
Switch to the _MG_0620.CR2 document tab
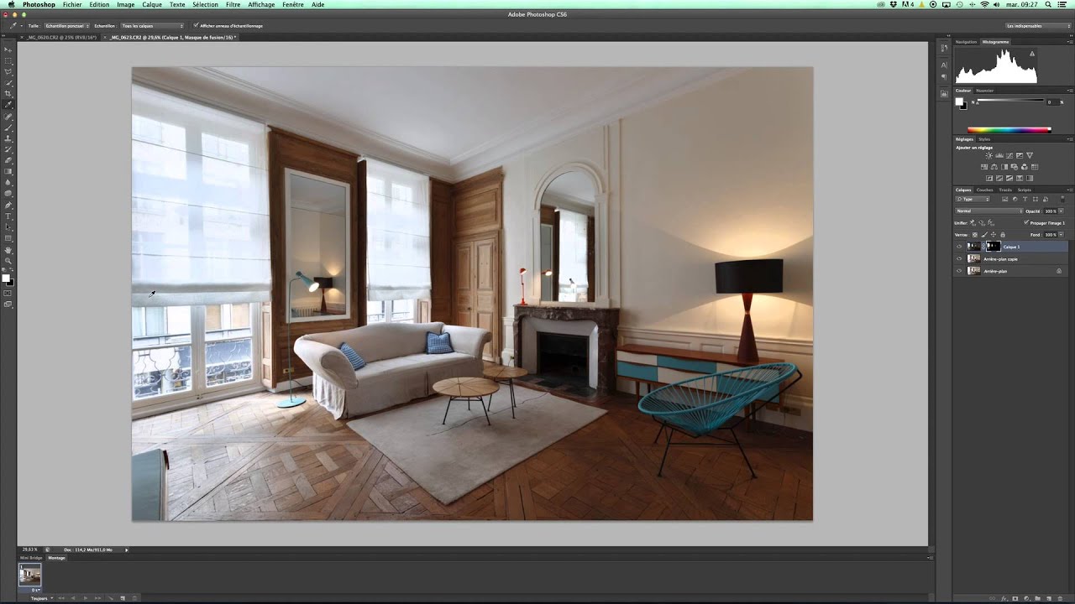pos(59,38)
